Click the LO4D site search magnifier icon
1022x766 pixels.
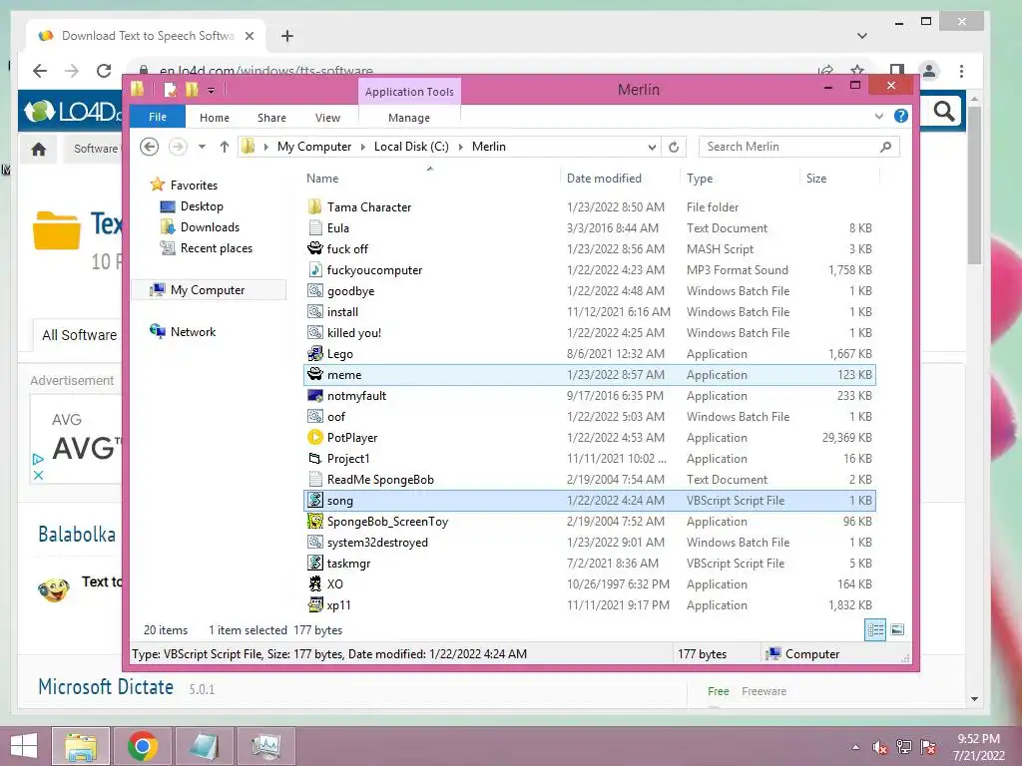pos(944,112)
